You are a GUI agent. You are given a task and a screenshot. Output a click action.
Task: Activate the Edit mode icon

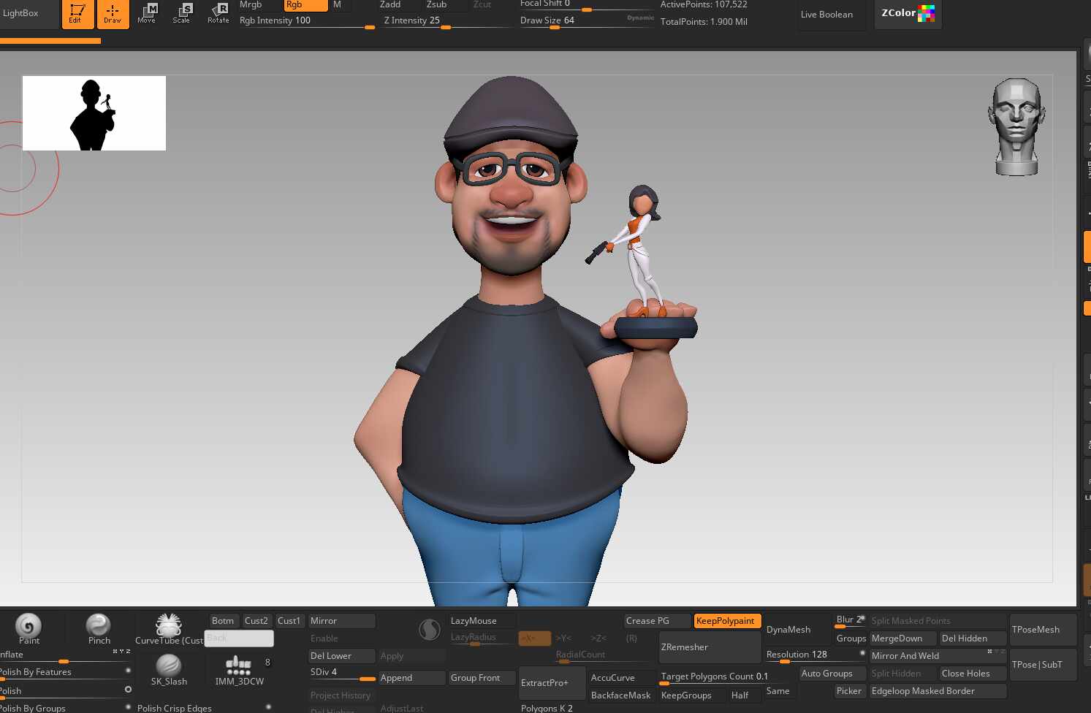coord(77,13)
